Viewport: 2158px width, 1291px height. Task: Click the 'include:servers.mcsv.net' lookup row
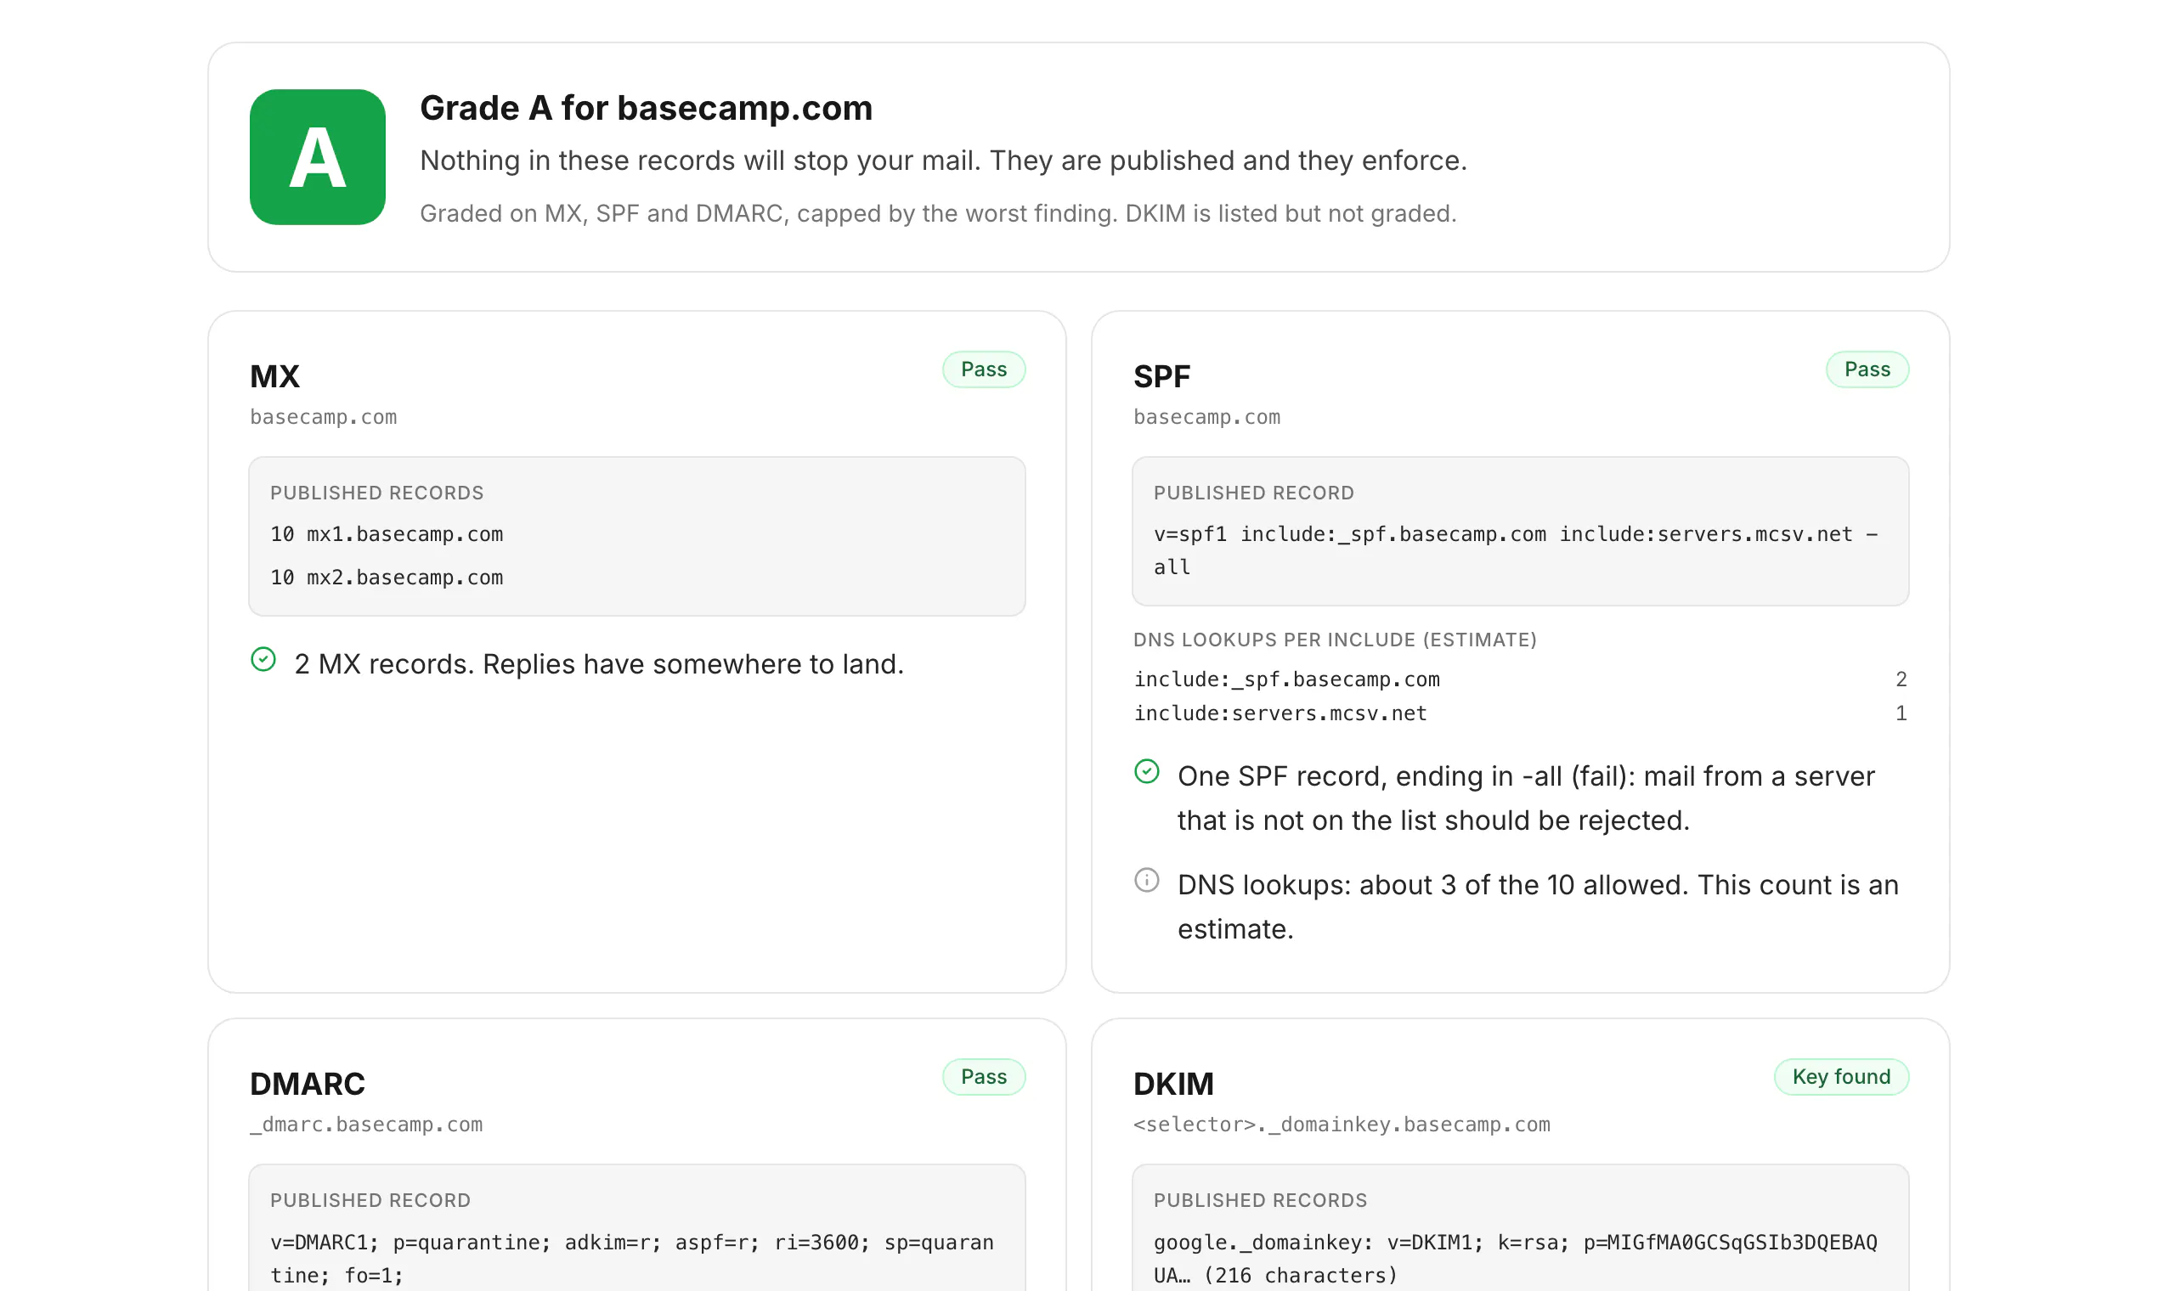(x=1520, y=713)
